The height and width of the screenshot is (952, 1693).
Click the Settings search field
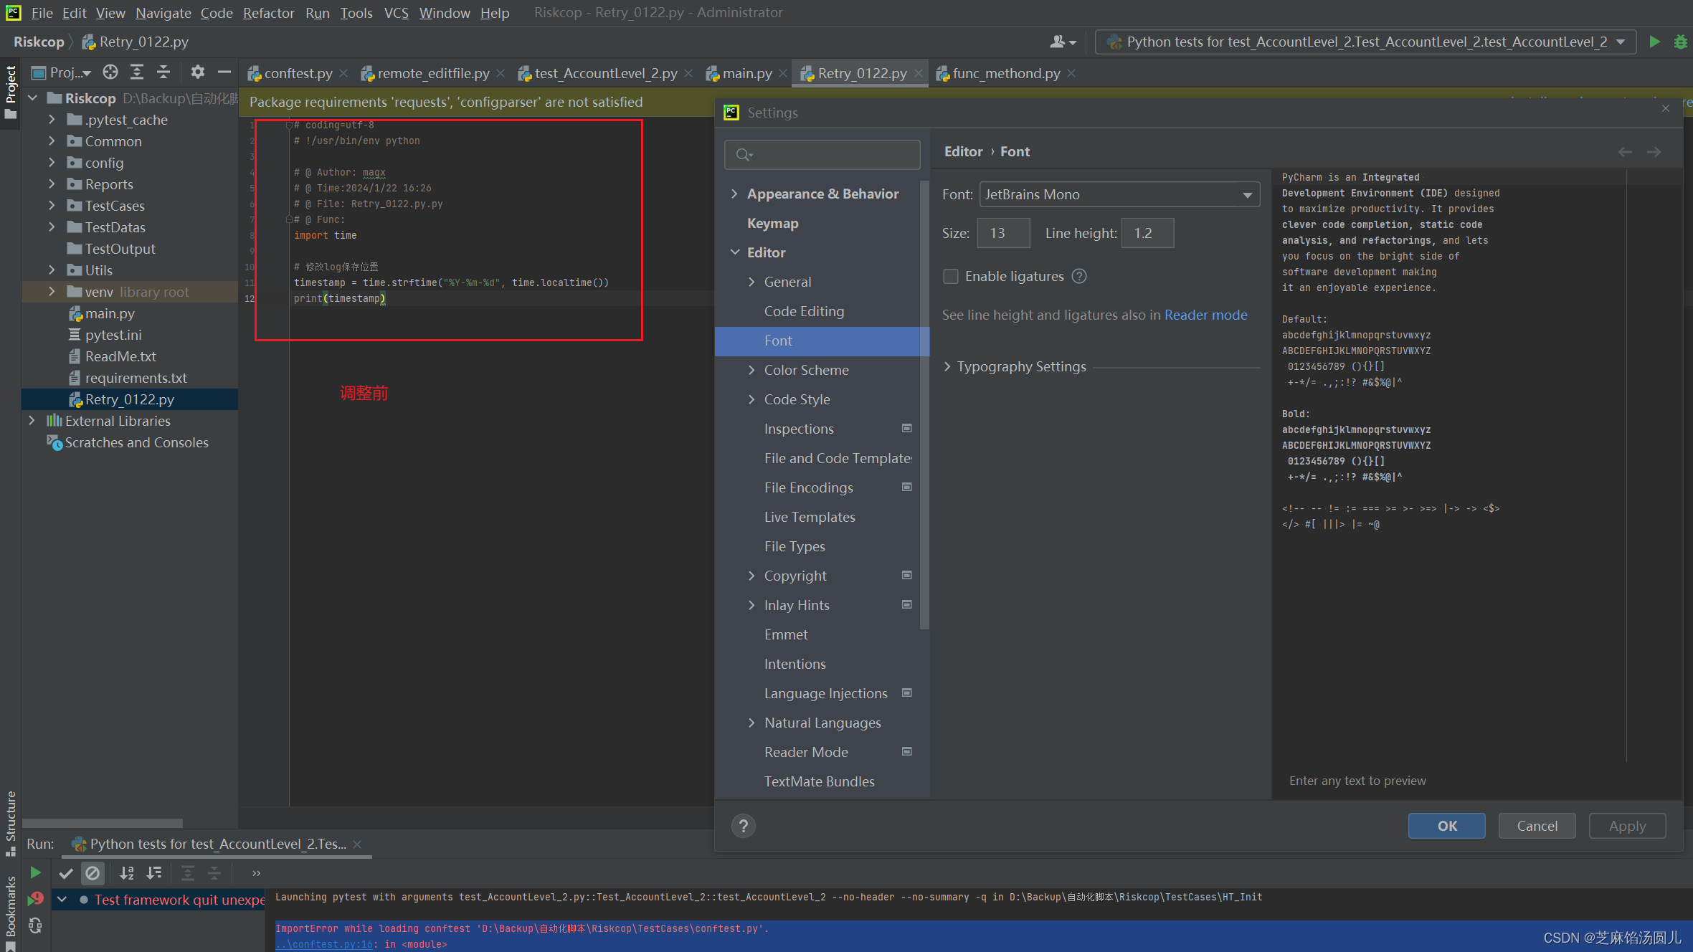click(x=822, y=154)
